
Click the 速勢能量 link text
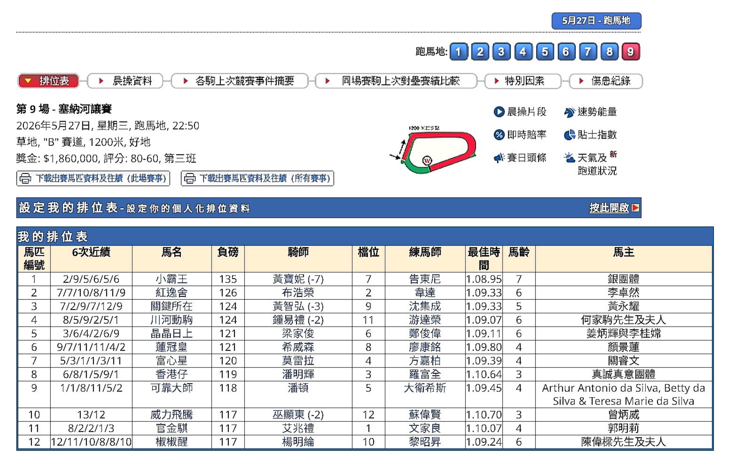[597, 112]
